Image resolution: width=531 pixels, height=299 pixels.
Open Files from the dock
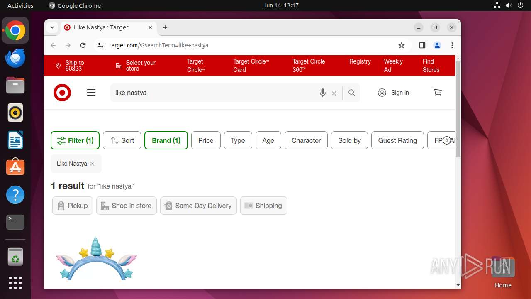pos(15,85)
